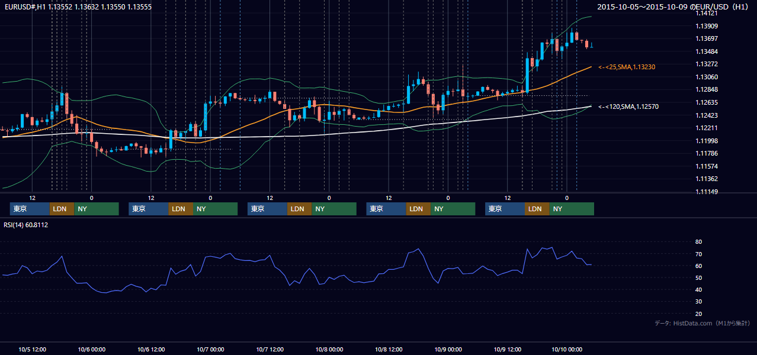The width and height of the screenshot is (757, 355).
Task: Click the 10/8 12:00 time axis label
Action: point(389,349)
